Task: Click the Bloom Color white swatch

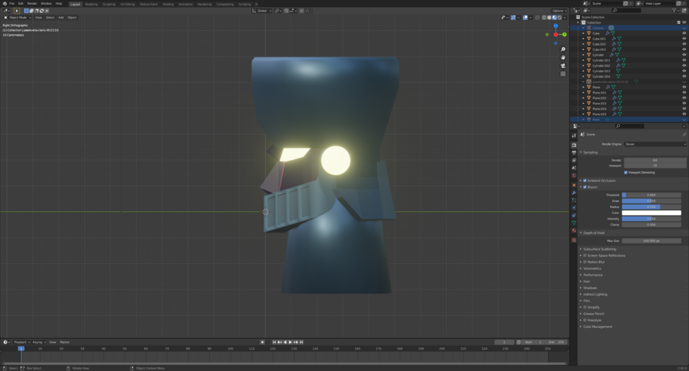Action: (x=651, y=213)
